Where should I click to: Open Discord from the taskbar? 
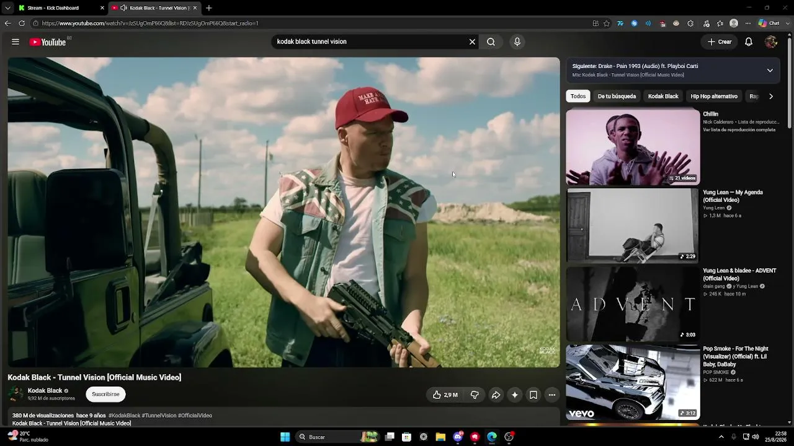tap(458, 437)
